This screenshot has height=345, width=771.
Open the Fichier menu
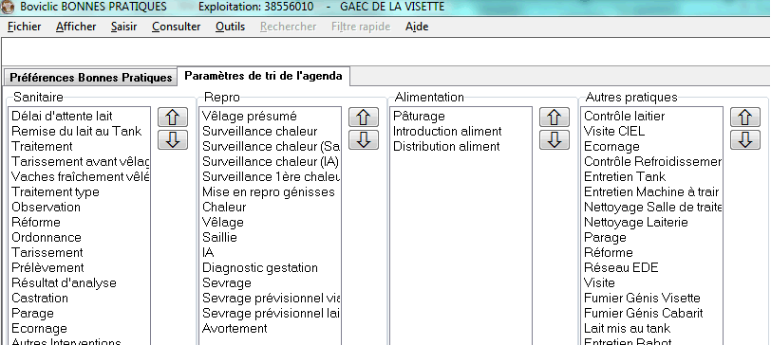(x=24, y=27)
